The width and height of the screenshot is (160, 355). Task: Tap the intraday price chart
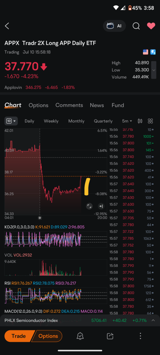[x=56, y=172]
